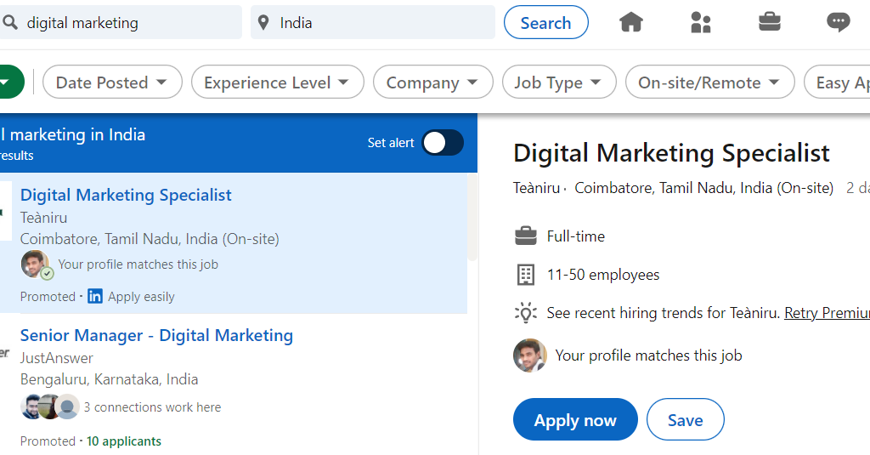
Task: Open Senior Manager - Digital Marketing listing
Action: (156, 335)
